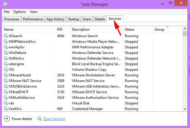
Task: Select the WSearch service name
Action: coord(15,36)
